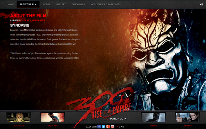The width and height of the screenshot is (206, 129).
Task: Open the Artemisia archer thumbnail
Action: [x=187, y=117]
